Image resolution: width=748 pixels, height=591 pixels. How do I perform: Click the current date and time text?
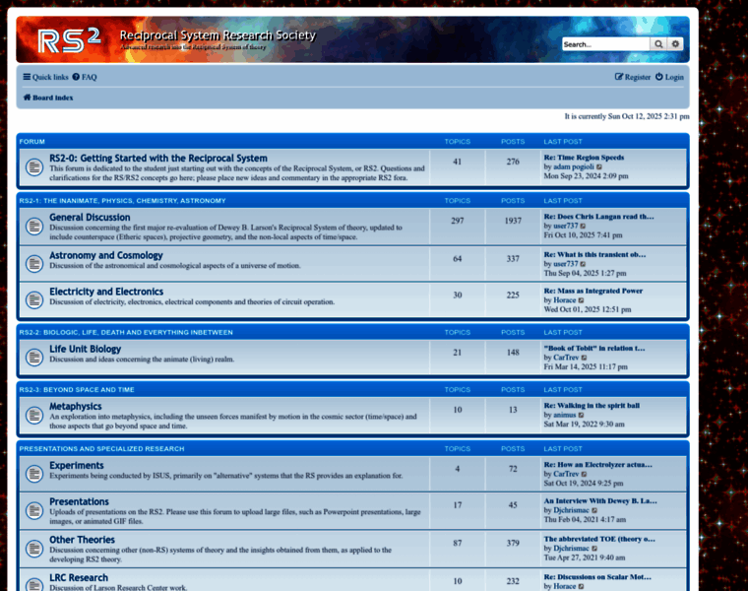(627, 116)
